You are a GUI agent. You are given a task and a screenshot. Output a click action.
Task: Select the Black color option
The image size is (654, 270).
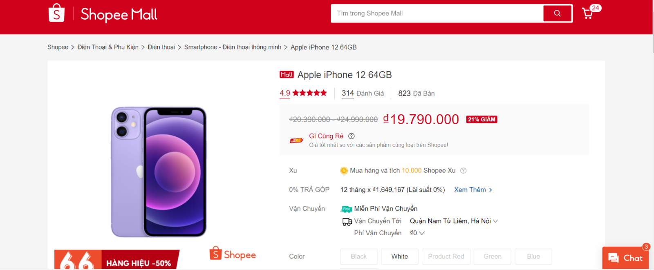coord(358,257)
